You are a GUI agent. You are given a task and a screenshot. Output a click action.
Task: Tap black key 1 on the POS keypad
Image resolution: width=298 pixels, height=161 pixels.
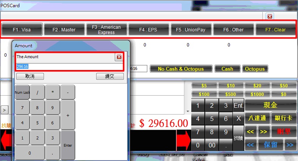point(198,105)
